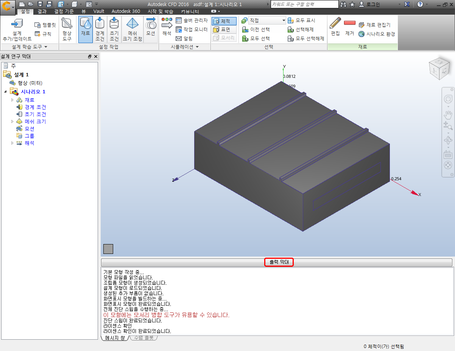Open the 시작 및 학습 tab
Screen dimensions: 455x351
click(x=160, y=11)
